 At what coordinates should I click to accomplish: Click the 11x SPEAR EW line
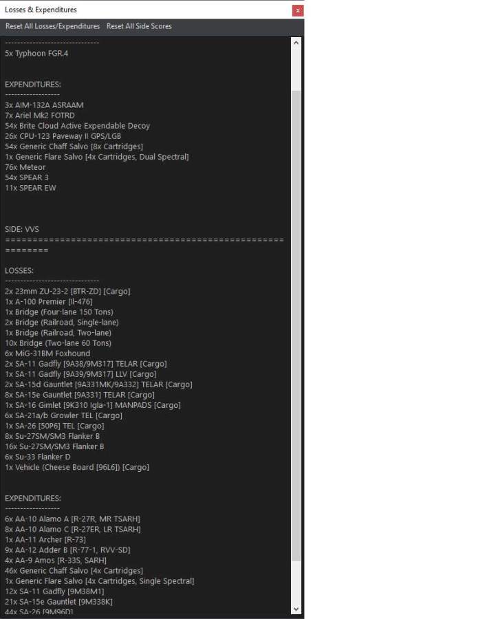tap(30, 188)
